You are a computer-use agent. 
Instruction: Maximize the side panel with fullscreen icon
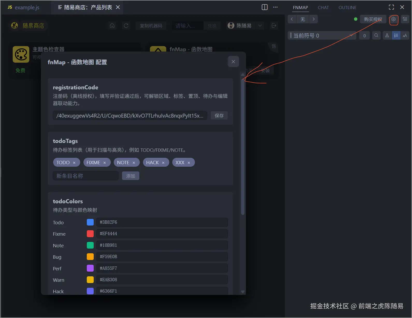point(391,7)
